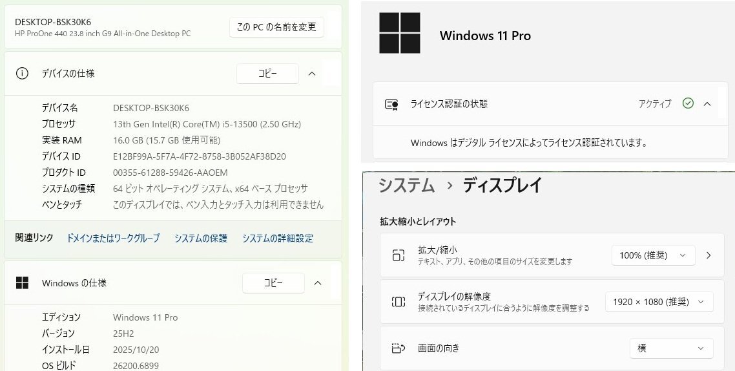Click the エディション value Windows 11 Pro
Viewport: 735px width, 371px height.
145,317
